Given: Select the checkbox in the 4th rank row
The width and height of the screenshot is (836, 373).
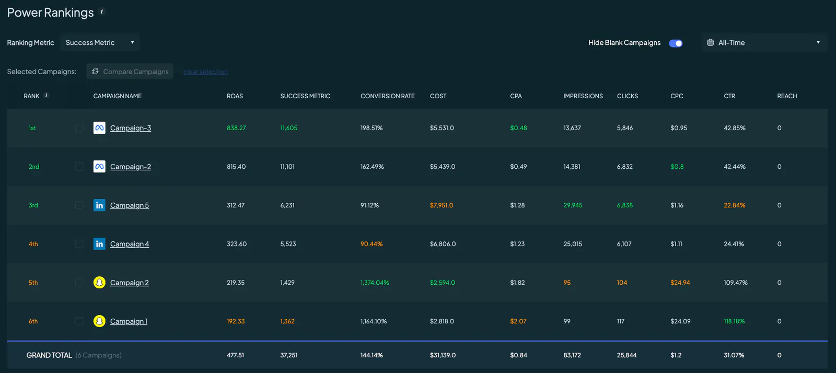Looking at the screenshot, I should click(x=79, y=244).
